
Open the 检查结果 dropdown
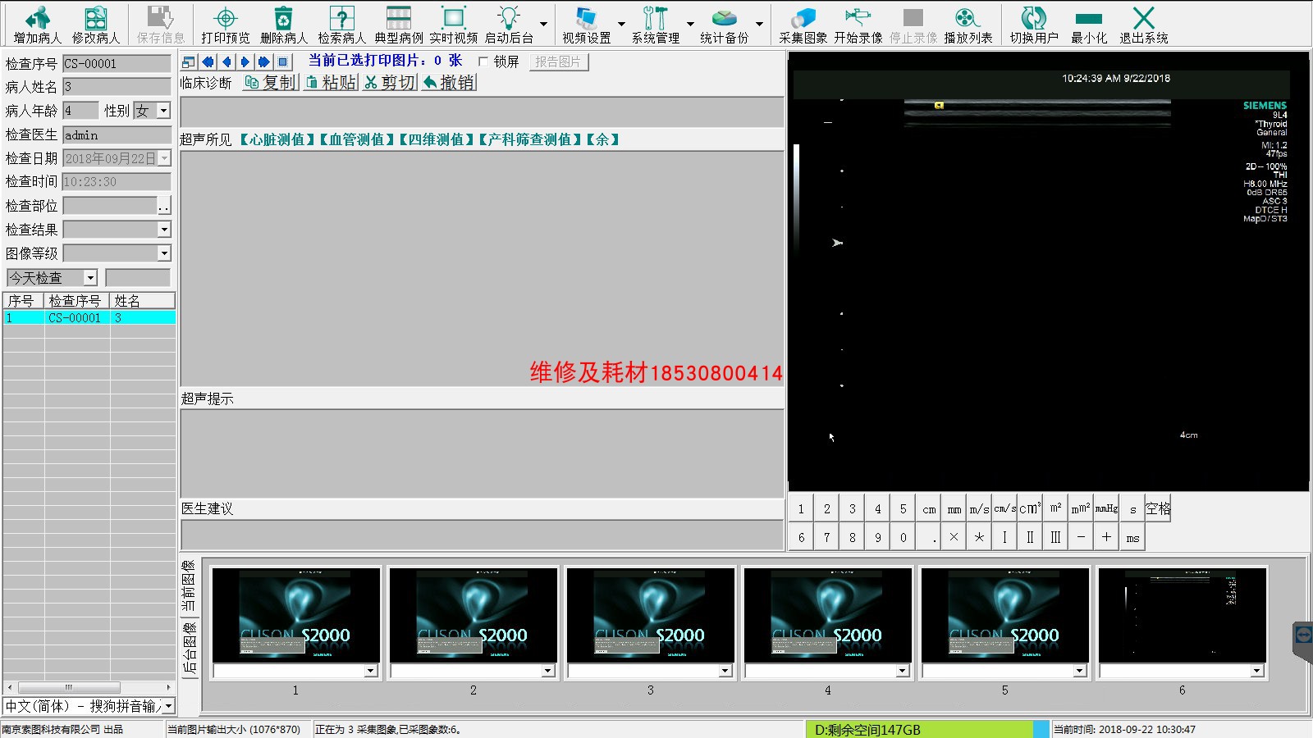click(x=163, y=230)
